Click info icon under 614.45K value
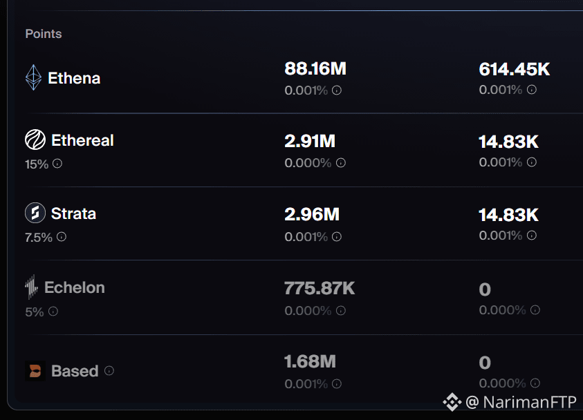This screenshot has height=420, width=583. click(x=532, y=90)
